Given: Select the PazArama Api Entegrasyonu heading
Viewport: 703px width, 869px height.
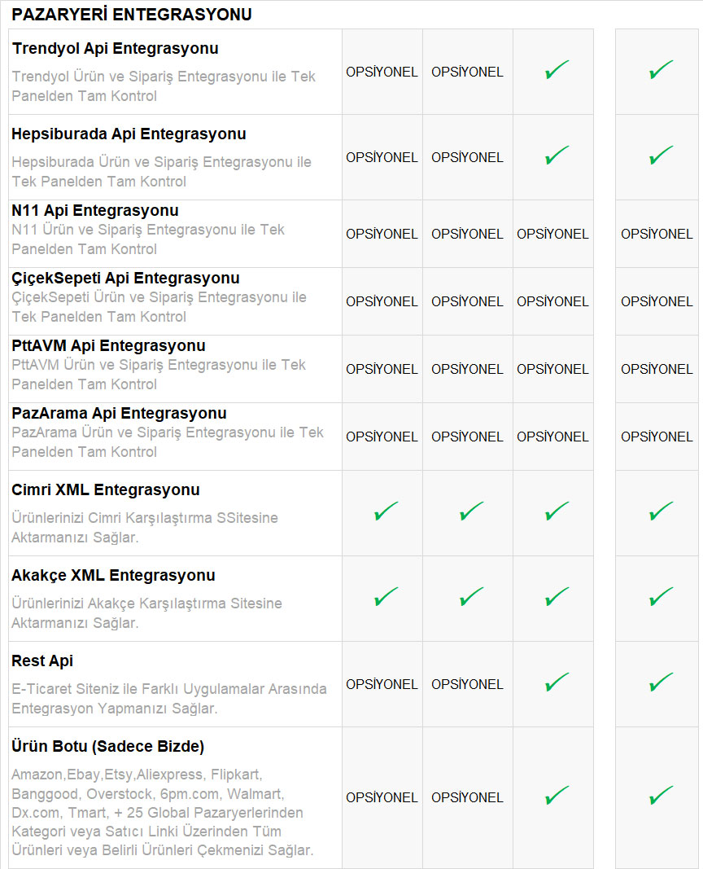Looking at the screenshot, I should [x=119, y=414].
